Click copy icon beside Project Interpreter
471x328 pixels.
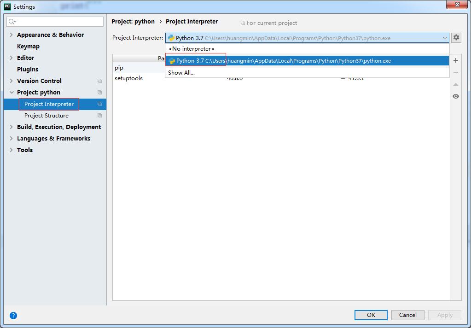(99, 104)
